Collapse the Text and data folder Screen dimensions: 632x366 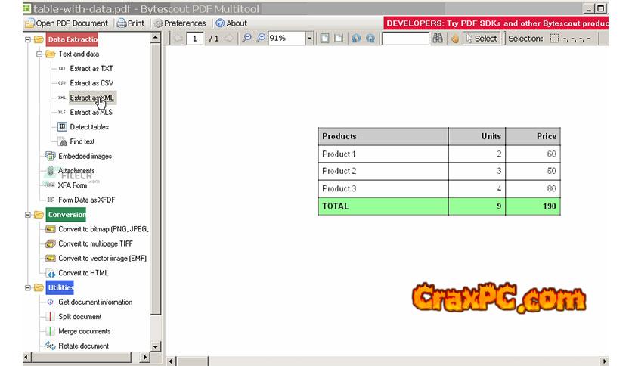[39, 54]
